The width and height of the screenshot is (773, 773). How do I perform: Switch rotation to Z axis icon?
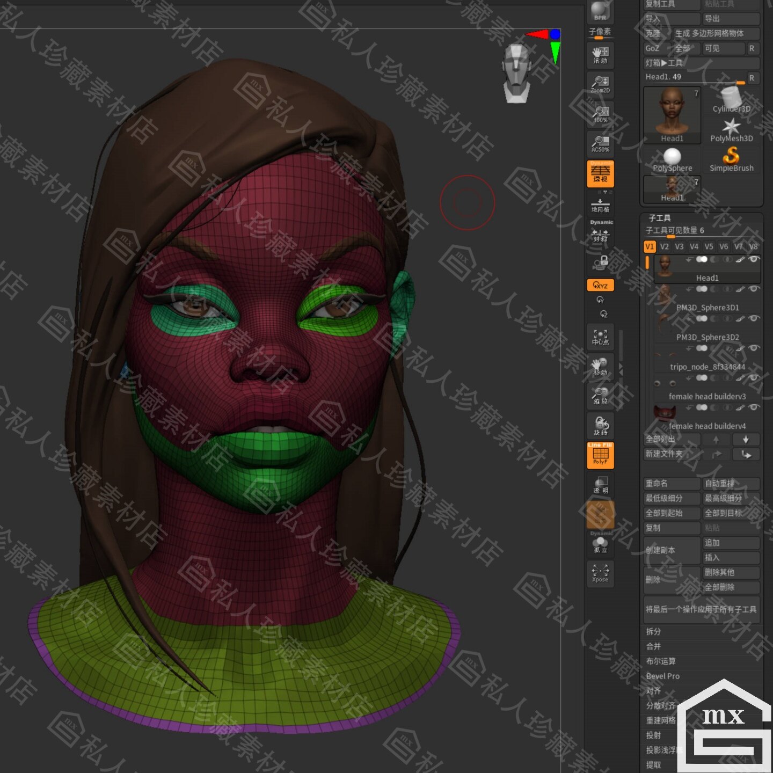tap(603, 314)
